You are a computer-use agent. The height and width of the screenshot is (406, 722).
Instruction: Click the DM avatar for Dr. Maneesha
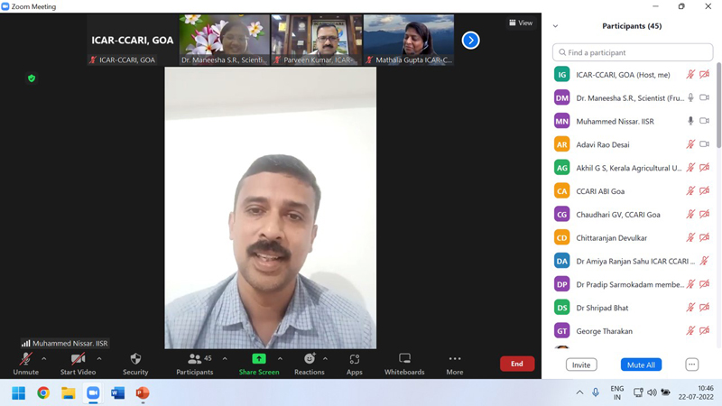pos(561,97)
